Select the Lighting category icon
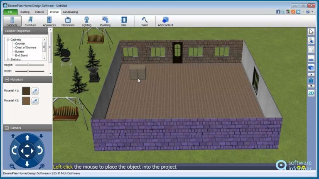The image size is (319, 179). [87, 21]
